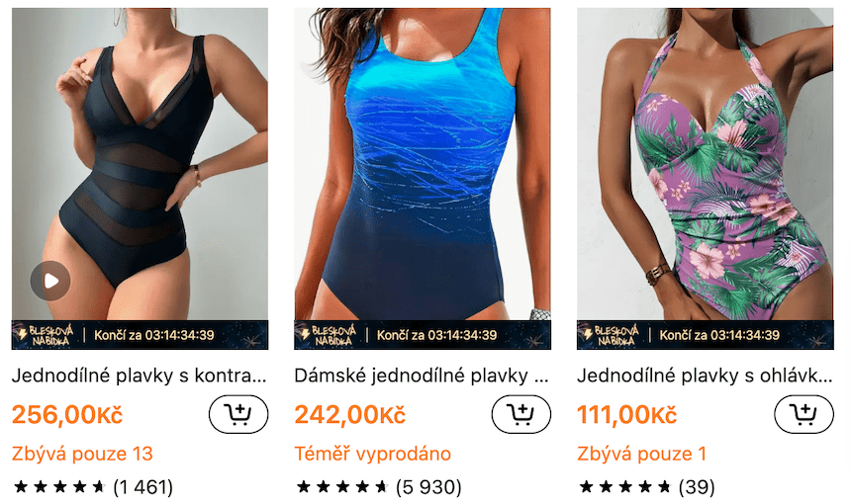Open the purple floral halter swimsuit photo

pos(705,164)
